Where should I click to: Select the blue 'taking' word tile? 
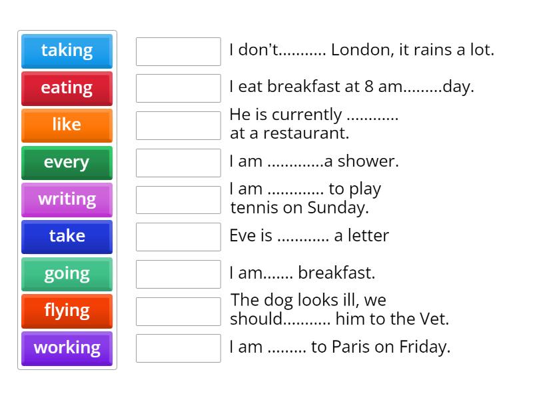67,51
